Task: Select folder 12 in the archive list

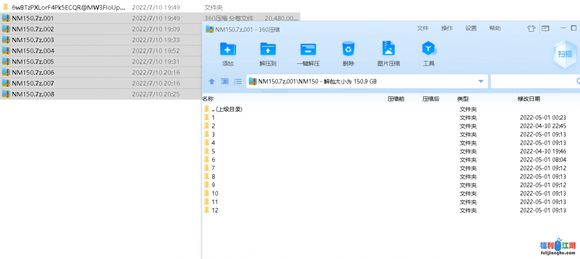Action: [214, 211]
